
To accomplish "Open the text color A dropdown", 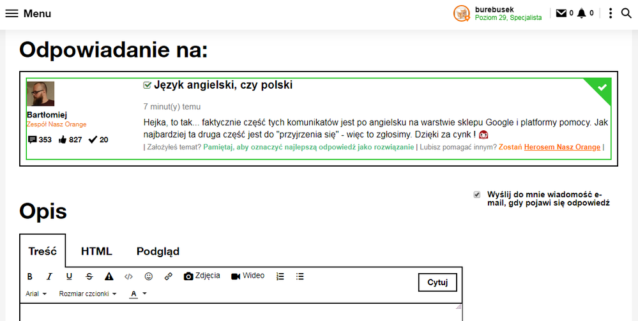I will 138,294.
